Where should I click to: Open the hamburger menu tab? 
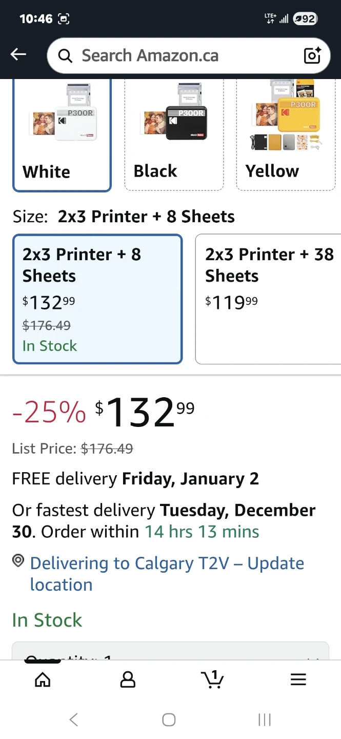298,680
